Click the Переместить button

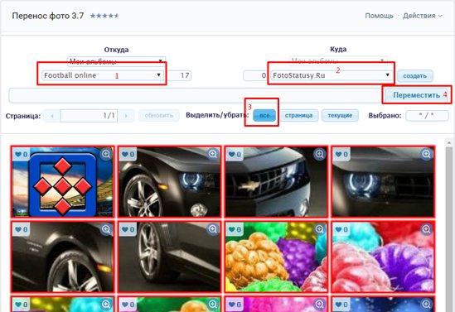[x=416, y=94]
